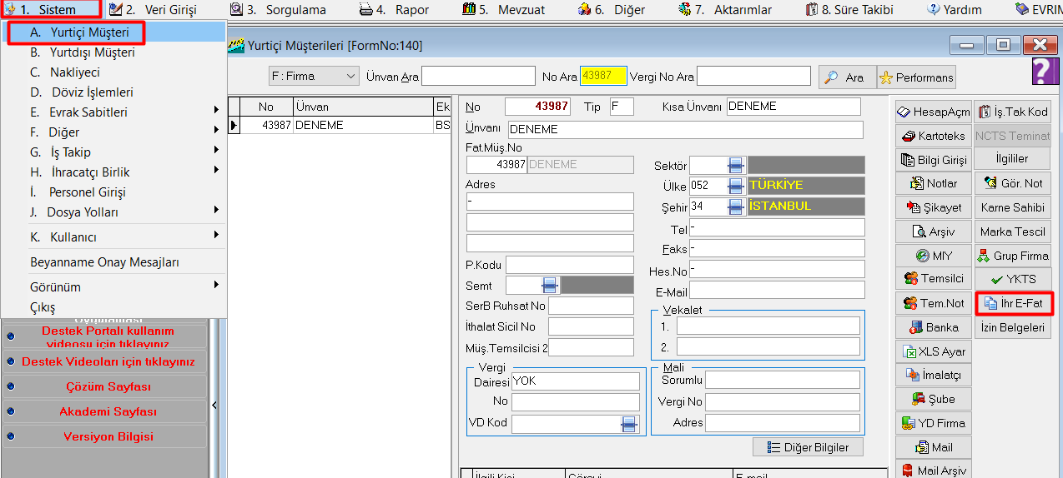Screen dimensions: 1063x478
Task: Click the Karne Sahibi button
Action: pos(1013,207)
